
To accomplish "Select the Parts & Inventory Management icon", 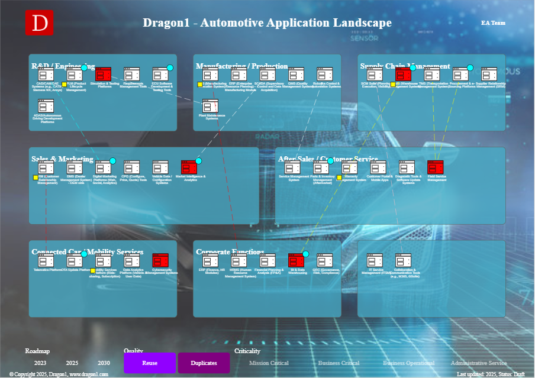I will pos(321,167).
